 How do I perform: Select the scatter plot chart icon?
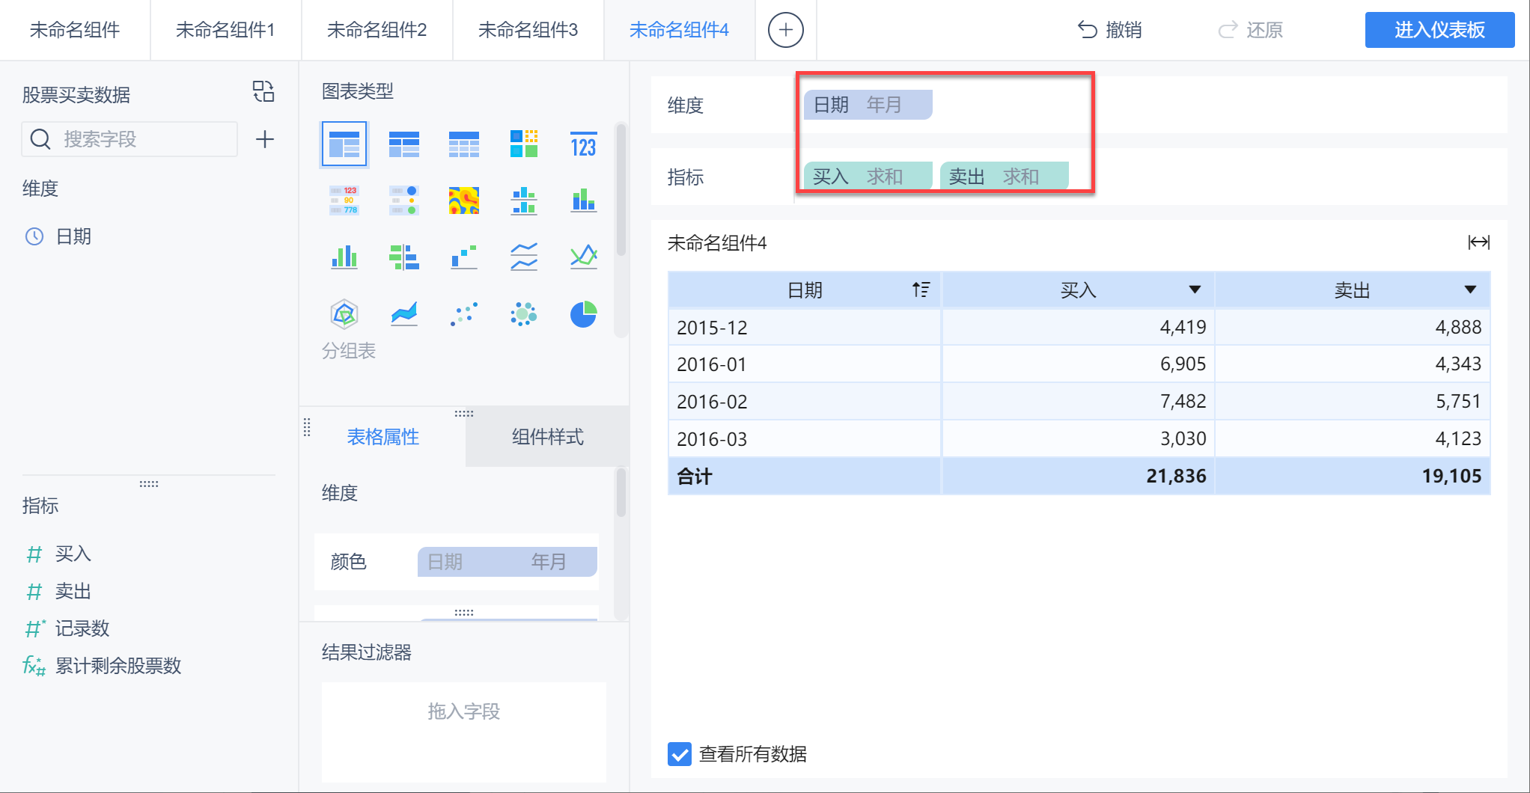[x=463, y=314]
